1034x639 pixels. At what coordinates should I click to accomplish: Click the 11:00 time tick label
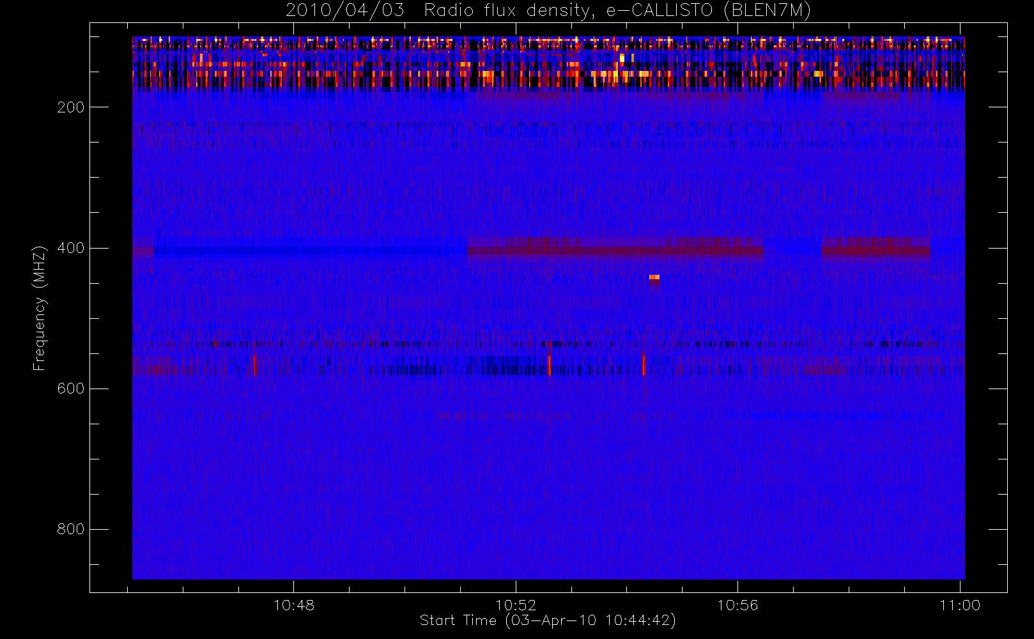pyautogui.click(x=960, y=605)
